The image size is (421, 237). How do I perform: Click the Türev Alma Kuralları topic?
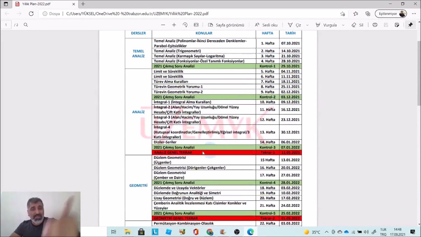(171, 82)
